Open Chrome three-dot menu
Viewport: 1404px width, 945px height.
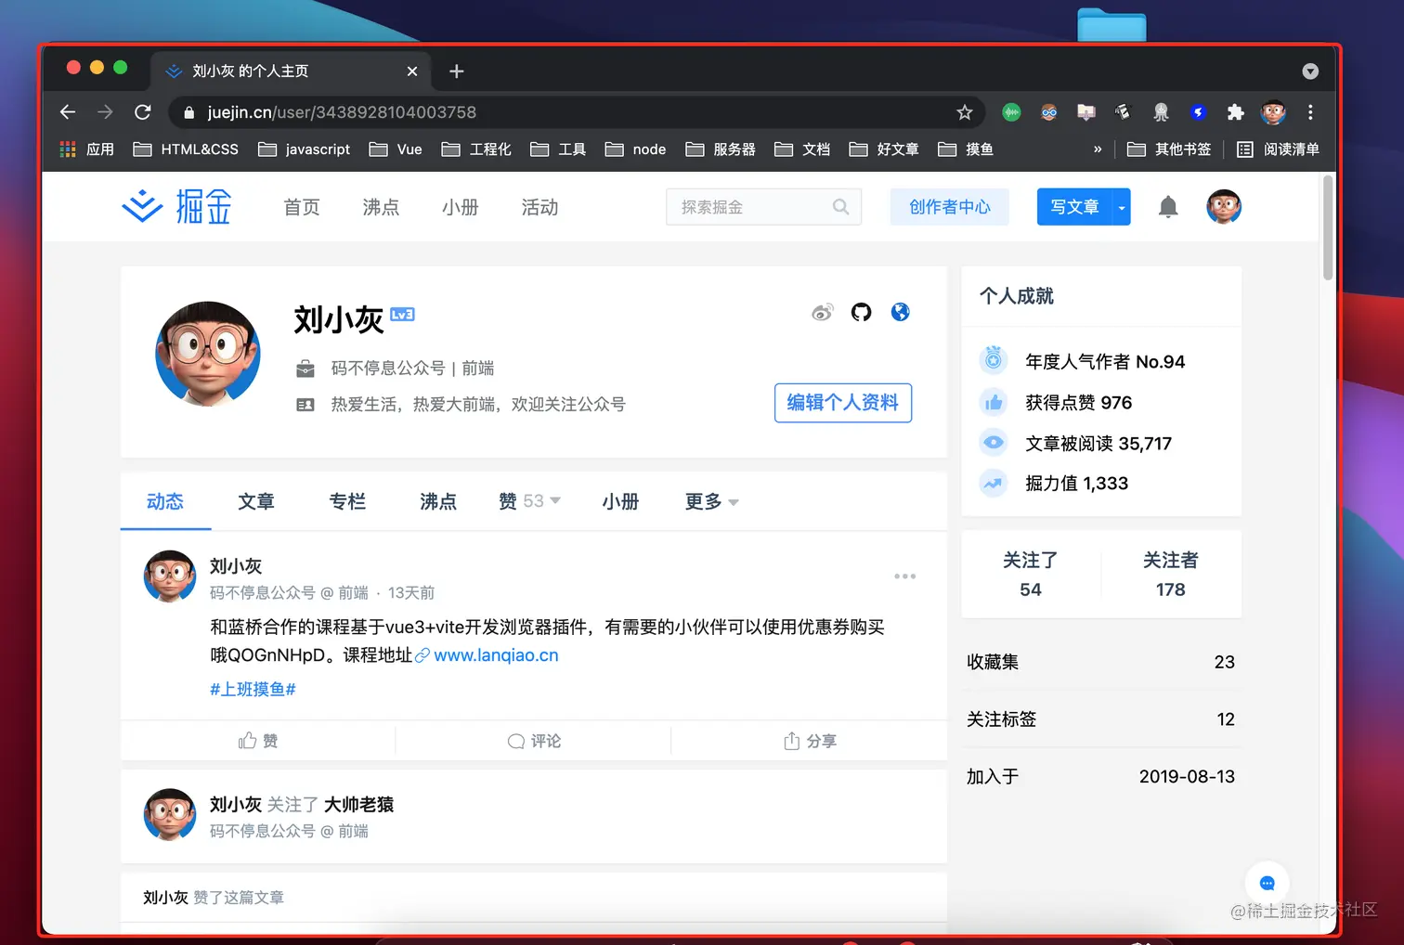[1310, 112]
